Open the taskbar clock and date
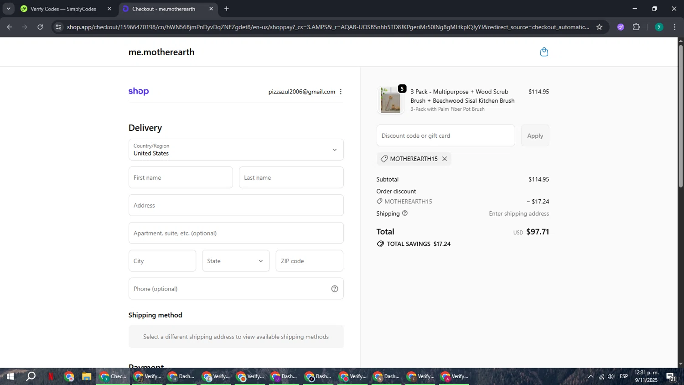Screen dimensions: 684x385 click(x=647, y=377)
